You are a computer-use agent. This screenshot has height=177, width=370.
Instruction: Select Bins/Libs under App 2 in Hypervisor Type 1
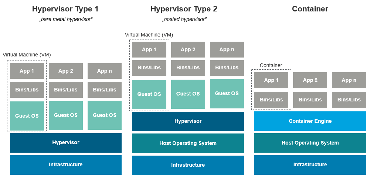[66, 90]
